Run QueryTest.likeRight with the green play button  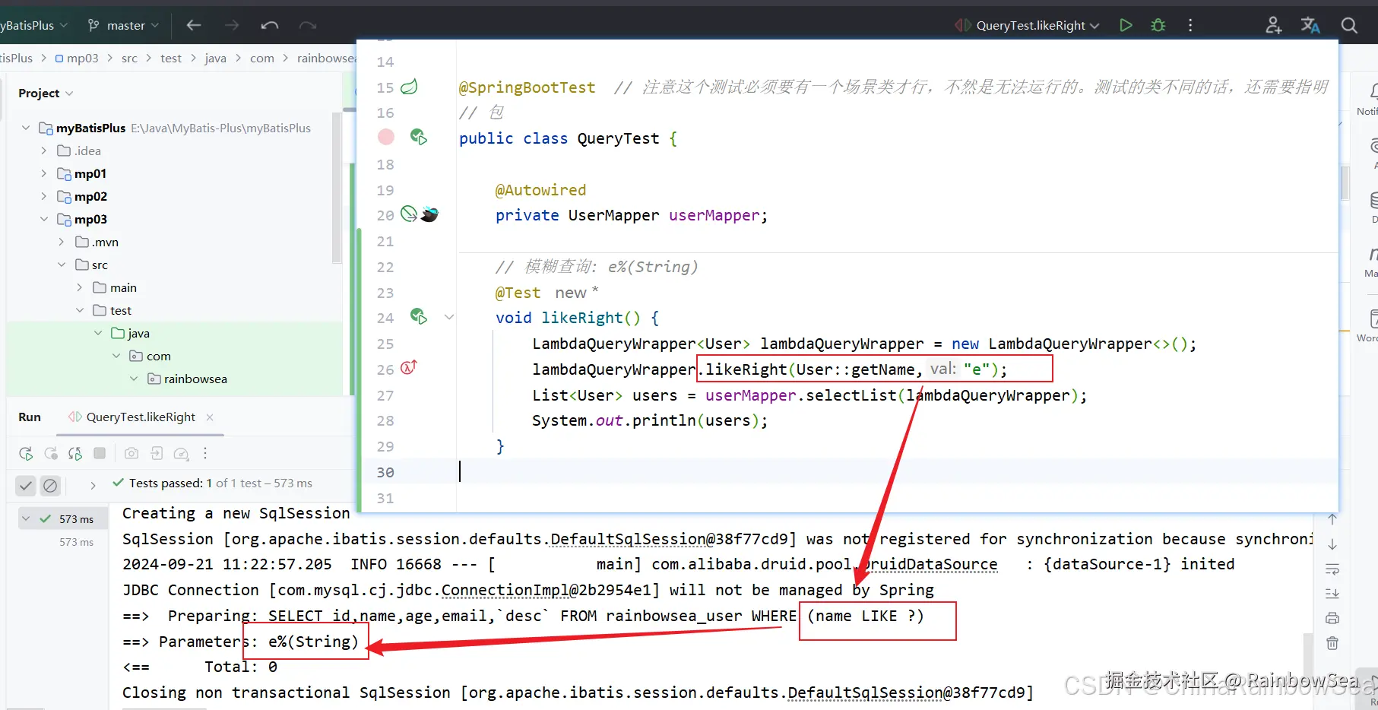1126,25
